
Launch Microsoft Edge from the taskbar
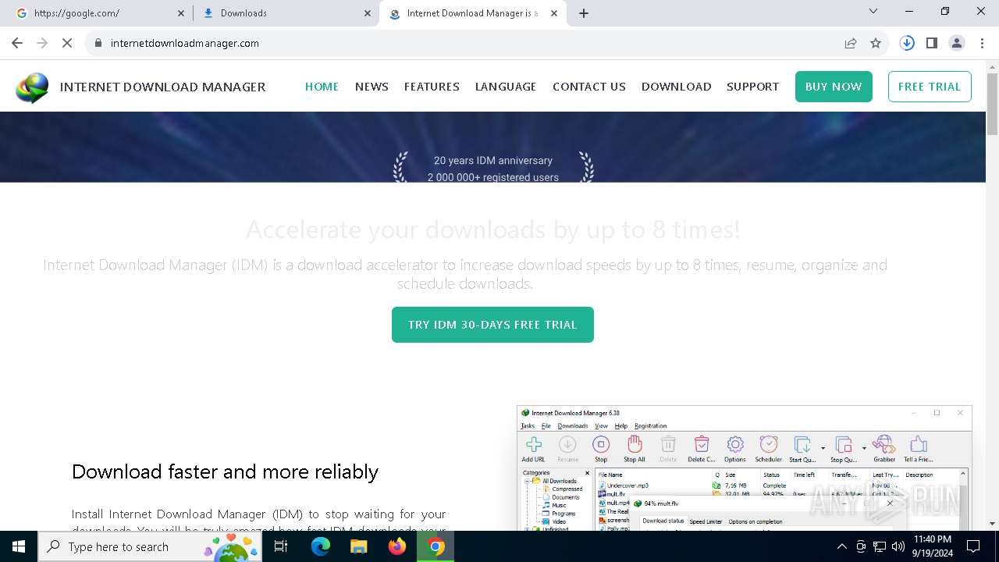(x=321, y=546)
